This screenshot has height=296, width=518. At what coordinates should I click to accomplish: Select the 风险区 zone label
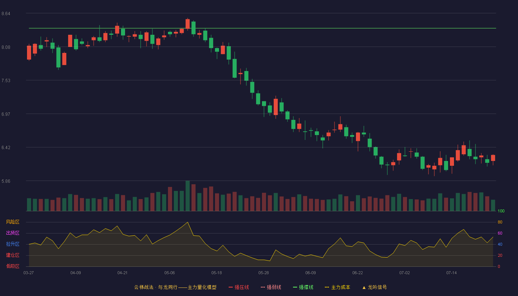coord(13,222)
